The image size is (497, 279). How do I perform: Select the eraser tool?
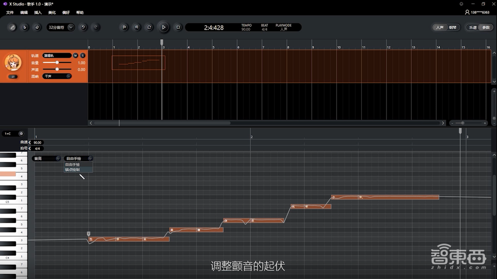coord(37,27)
